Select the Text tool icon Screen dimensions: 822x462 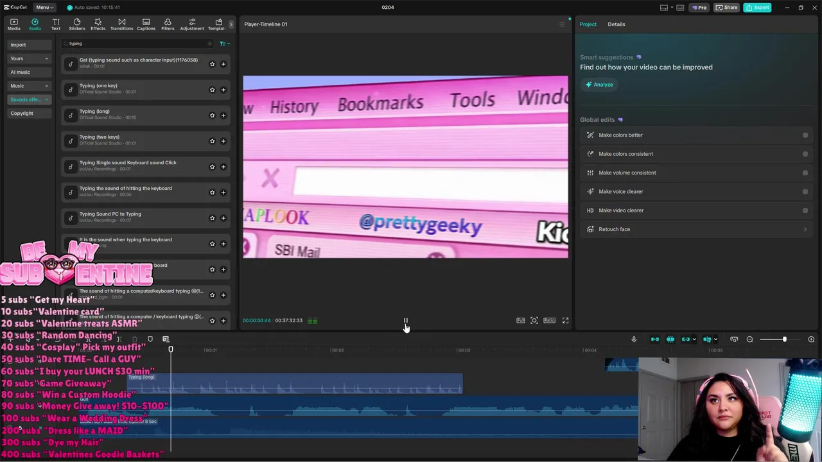pyautogui.click(x=56, y=24)
